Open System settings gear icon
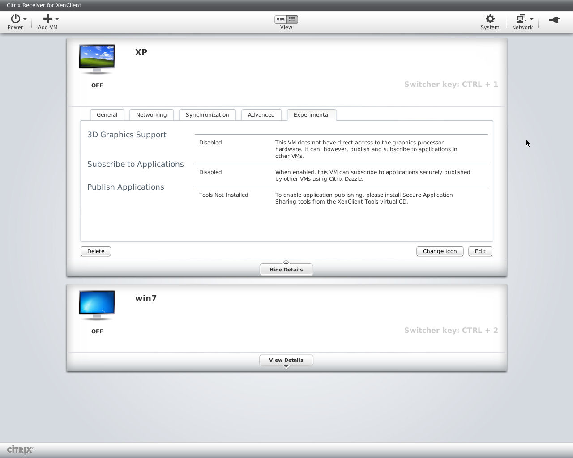 (x=490, y=19)
